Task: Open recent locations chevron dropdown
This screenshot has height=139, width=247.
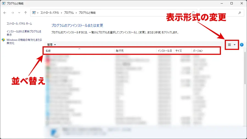Action: point(19,13)
